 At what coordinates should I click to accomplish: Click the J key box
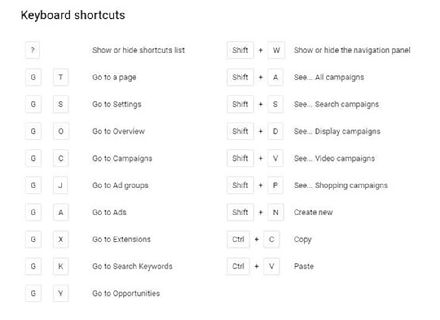61,185
